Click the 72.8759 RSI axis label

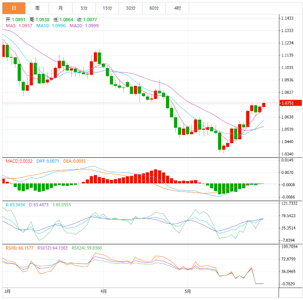pos(288,259)
